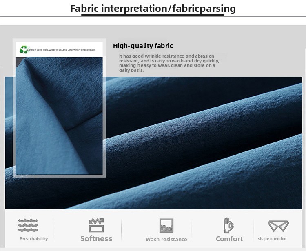Select the Shape retention icon
This screenshot has height=251, width=306.
pos(278,226)
